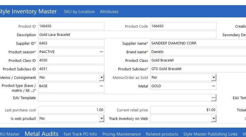Click the Product Subclass field showing GTS Gold Bracelet
Image resolution: width=246 pixels, height=137 pixels.
click(198, 69)
